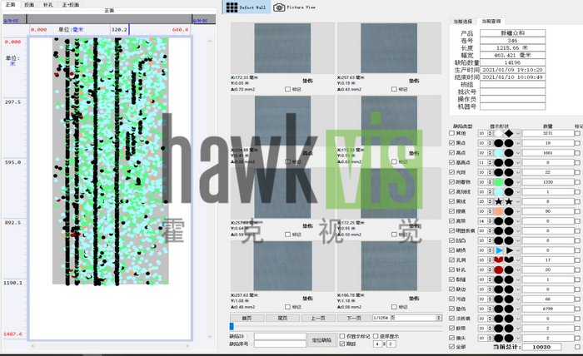The width and height of the screenshot is (583, 356).
Task: Enable 逆序显示 checkbox
Action: pyautogui.click(x=376, y=336)
